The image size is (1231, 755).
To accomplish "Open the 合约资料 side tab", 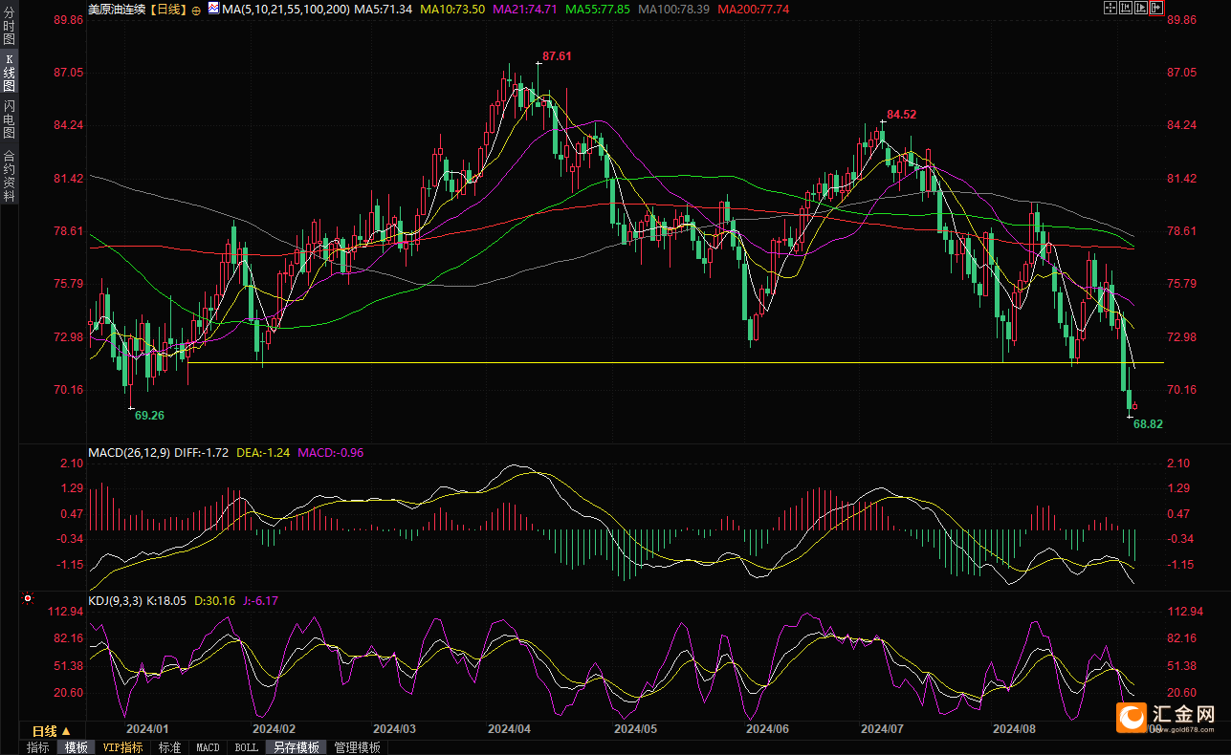I will click(9, 175).
